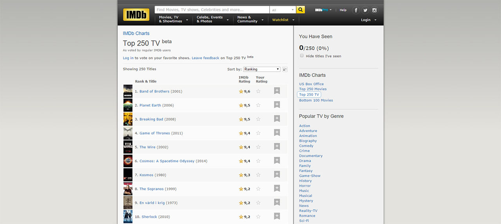This screenshot has height=224, width=501.
Task: Browse Game-Show genre TV
Action: (310, 176)
